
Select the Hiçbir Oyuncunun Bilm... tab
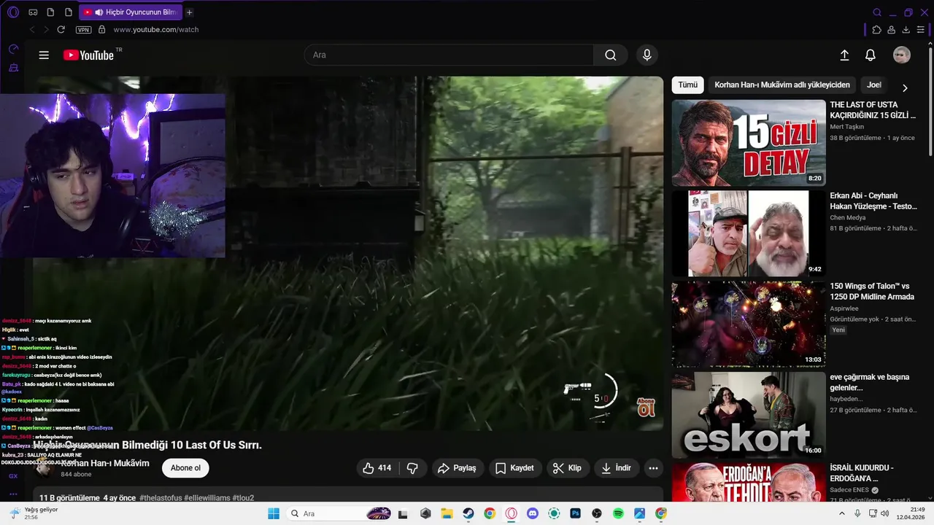pyautogui.click(x=130, y=12)
